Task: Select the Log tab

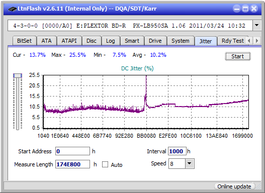Action: [110, 41]
